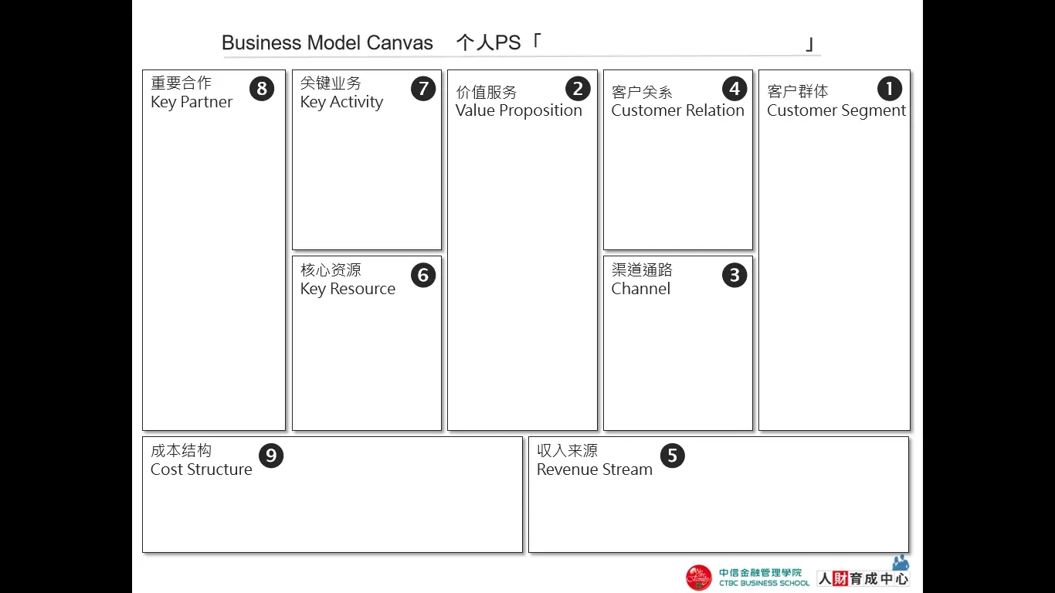Click the Key Activity heading text
This screenshot has height=593, width=1055.
click(341, 93)
